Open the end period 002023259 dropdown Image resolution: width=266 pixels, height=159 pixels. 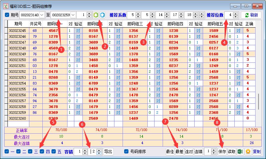[x=73, y=15]
